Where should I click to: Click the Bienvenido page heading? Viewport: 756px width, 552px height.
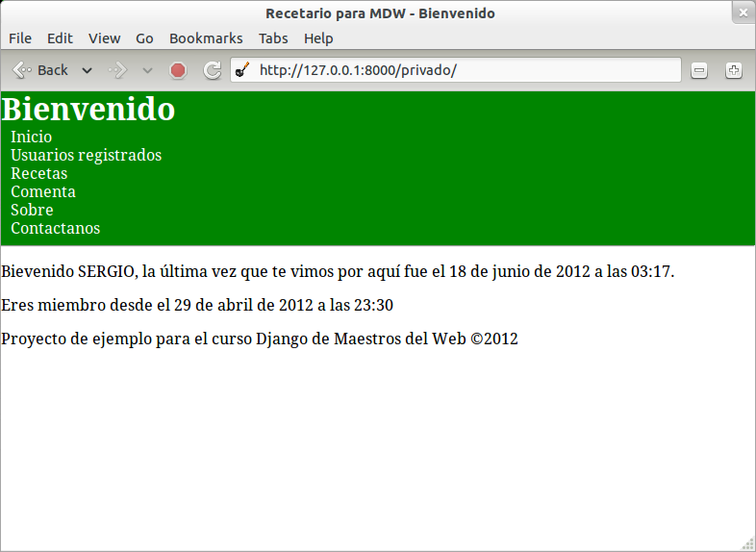pyautogui.click(x=88, y=109)
